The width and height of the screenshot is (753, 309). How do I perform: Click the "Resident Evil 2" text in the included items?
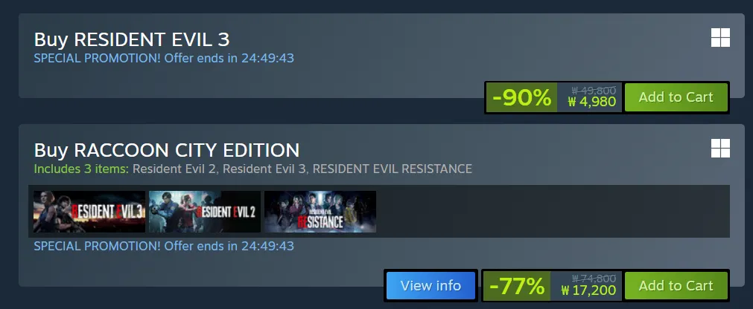(x=177, y=169)
